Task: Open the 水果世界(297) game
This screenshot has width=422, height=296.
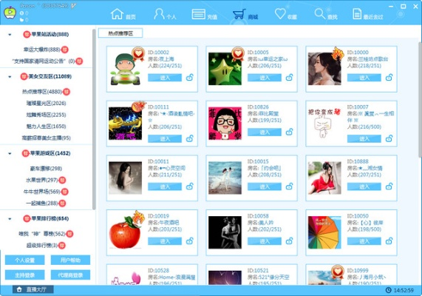Action: click(42, 180)
